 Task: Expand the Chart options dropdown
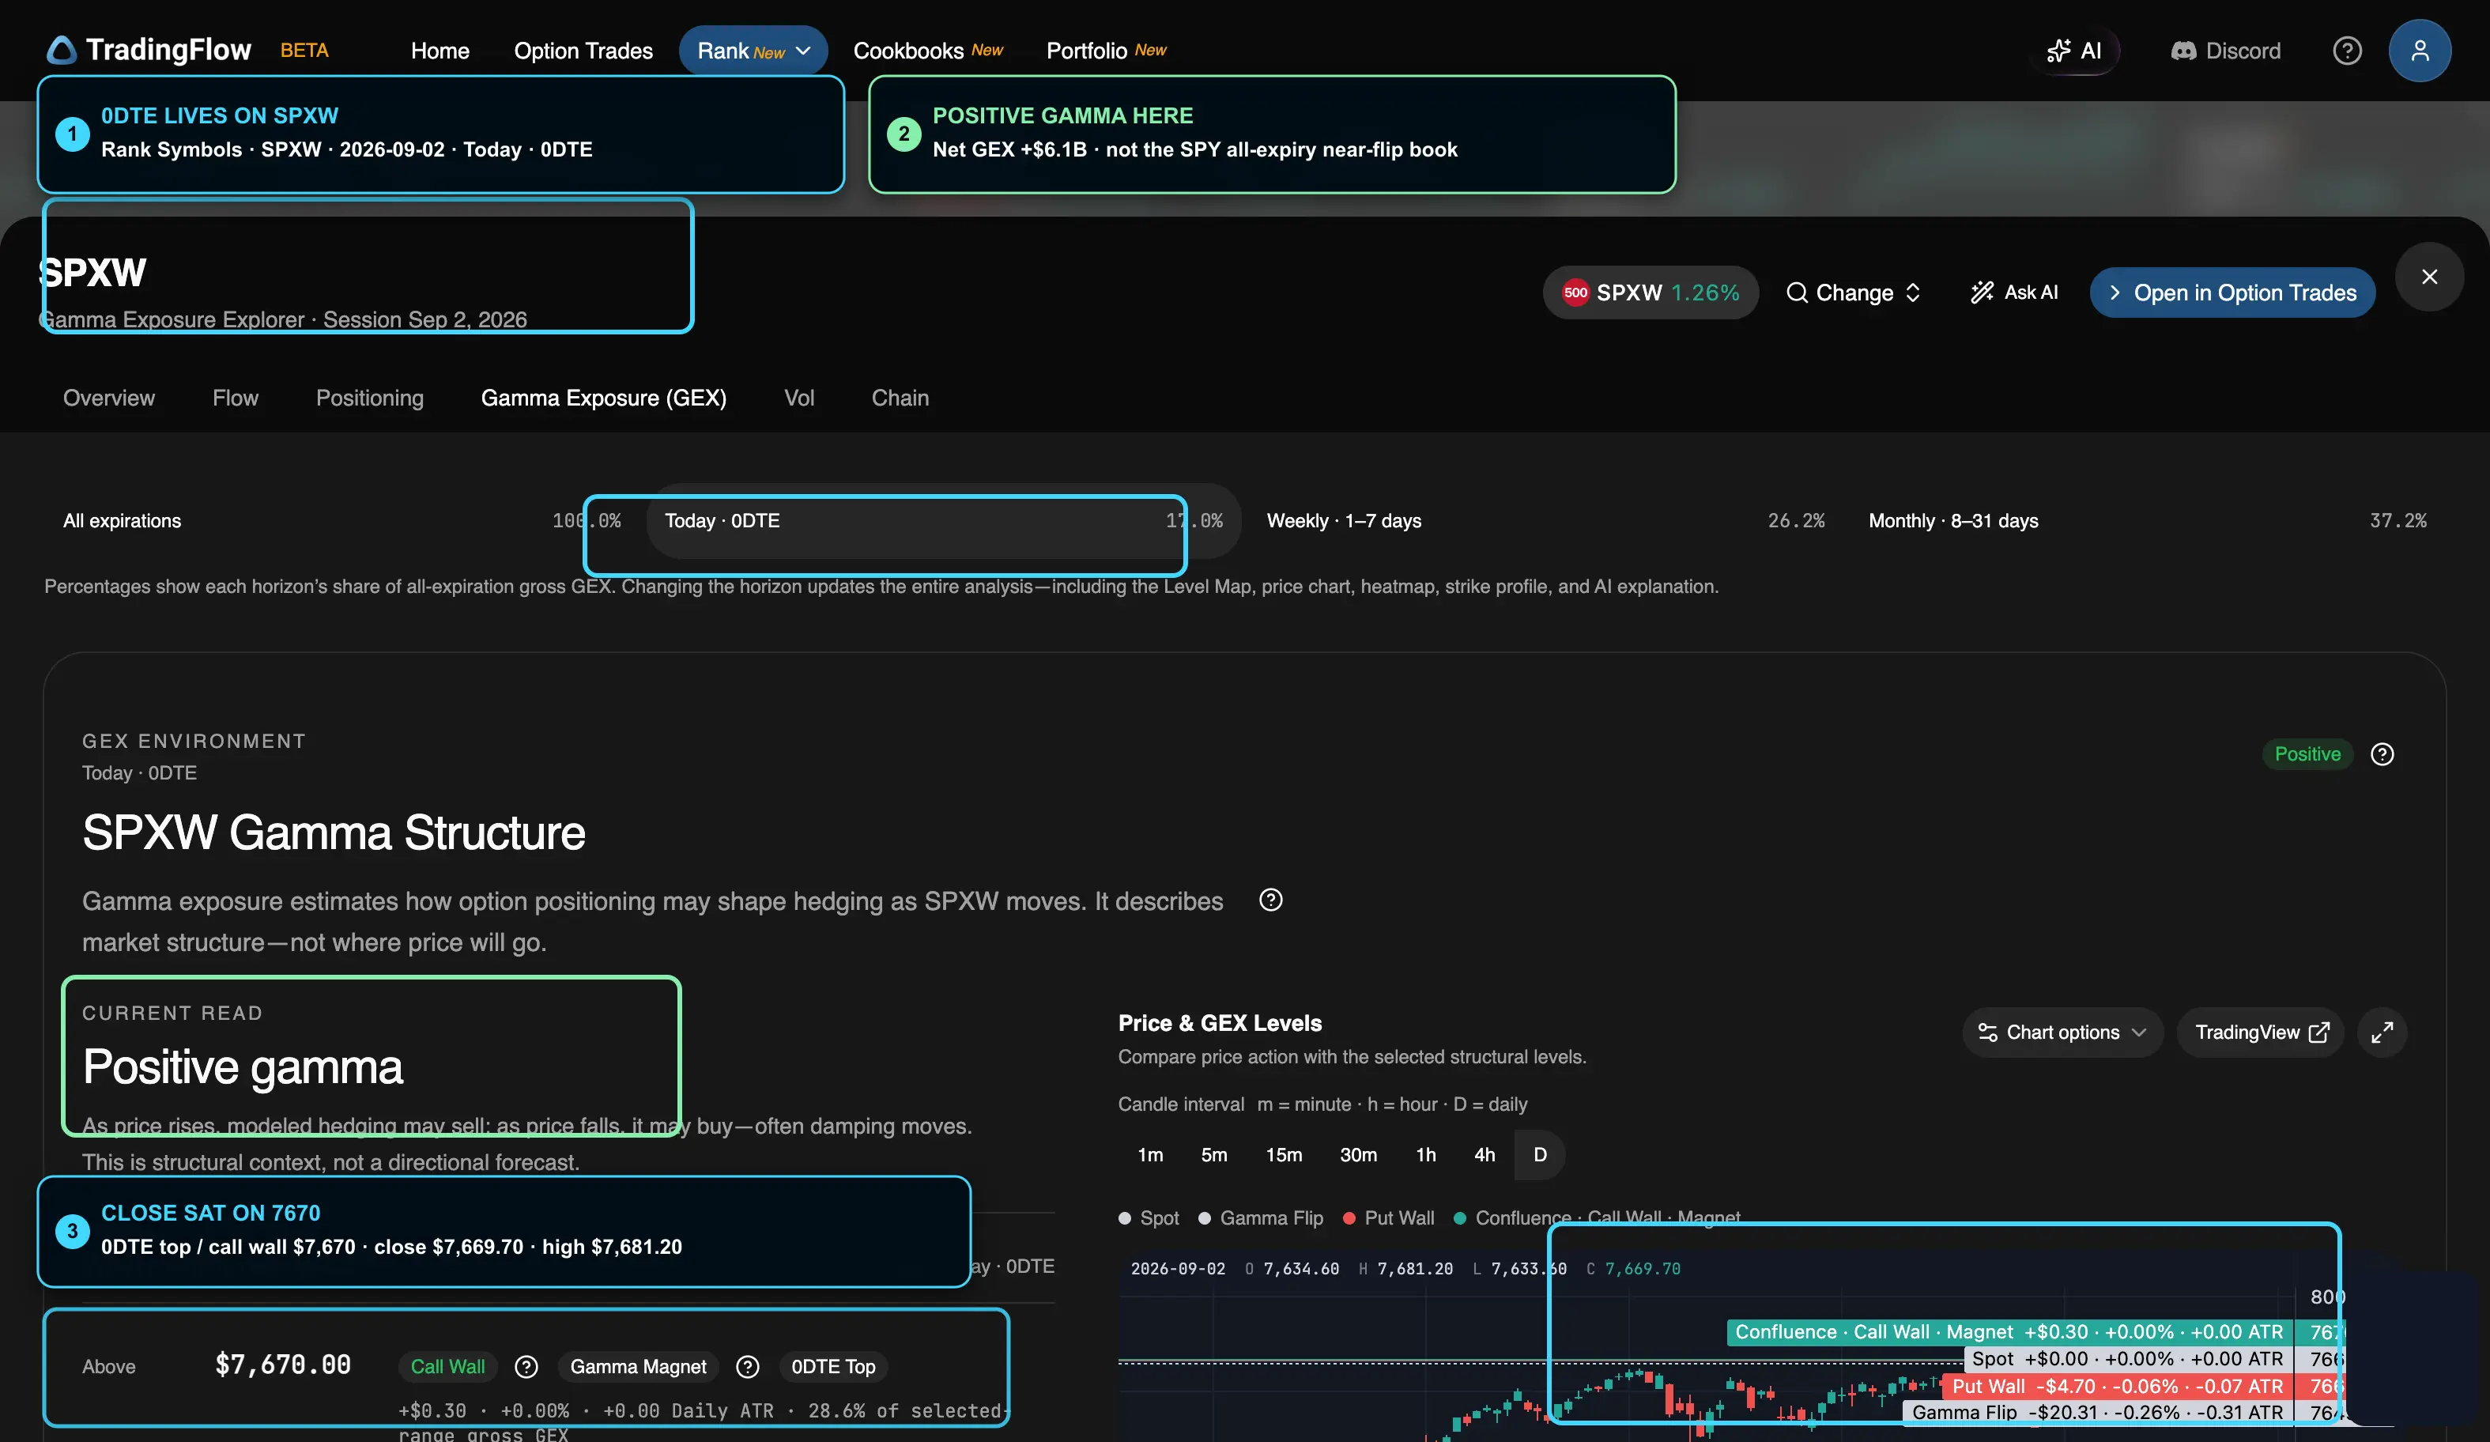2062,1032
